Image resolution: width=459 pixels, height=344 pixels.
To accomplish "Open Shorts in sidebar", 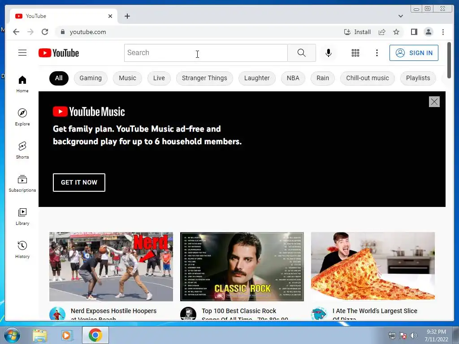I will (x=22, y=150).
